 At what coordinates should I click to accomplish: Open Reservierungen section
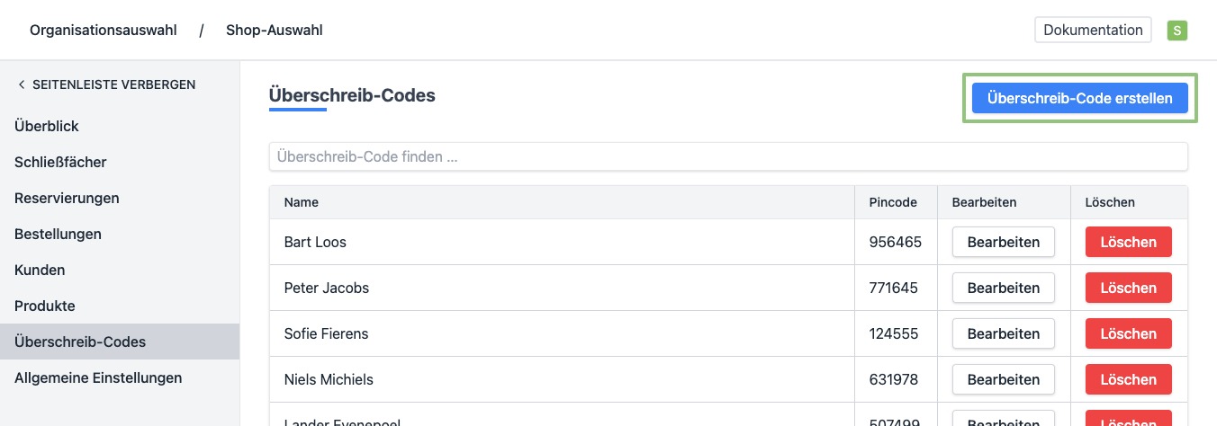point(67,199)
